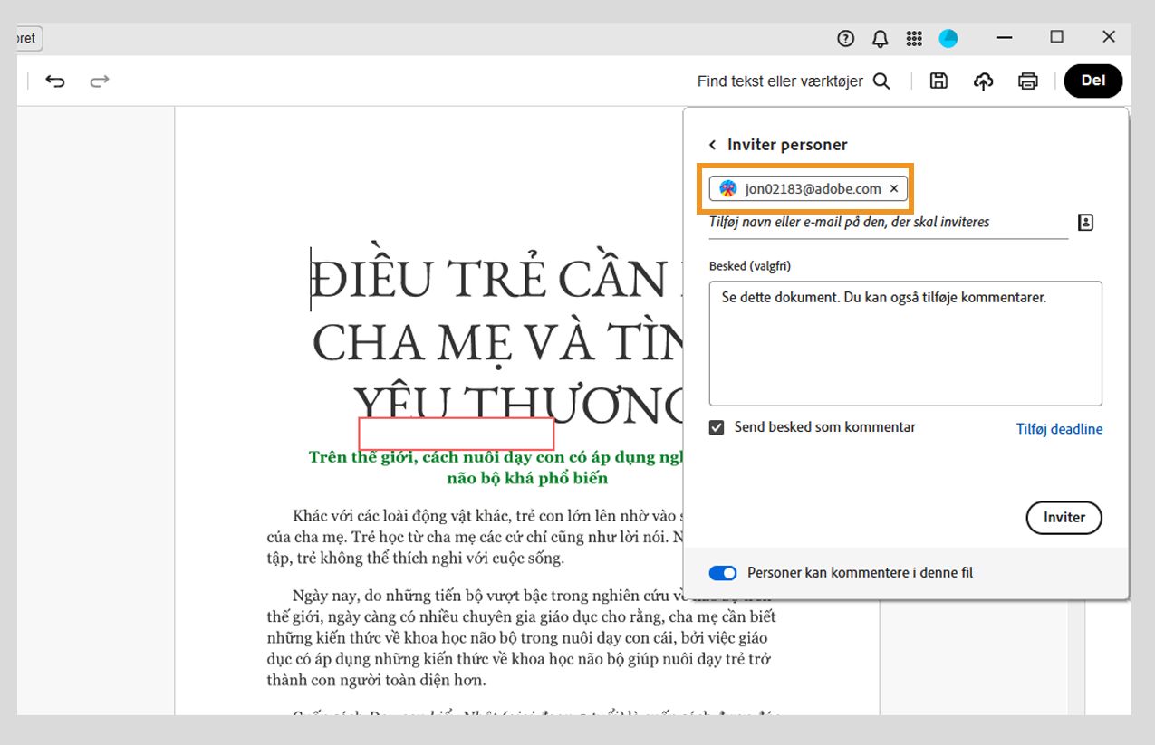Open the apps grid icon
The image size is (1155, 745).
tap(914, 38)
